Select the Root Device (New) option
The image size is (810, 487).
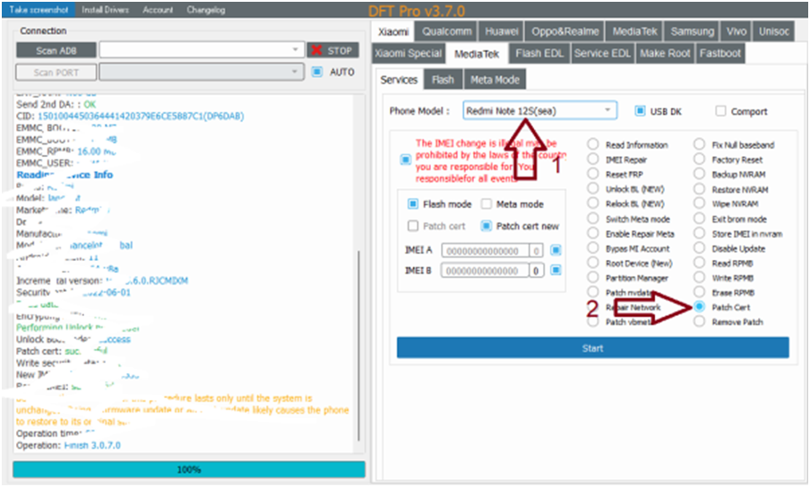pos(593,263)
